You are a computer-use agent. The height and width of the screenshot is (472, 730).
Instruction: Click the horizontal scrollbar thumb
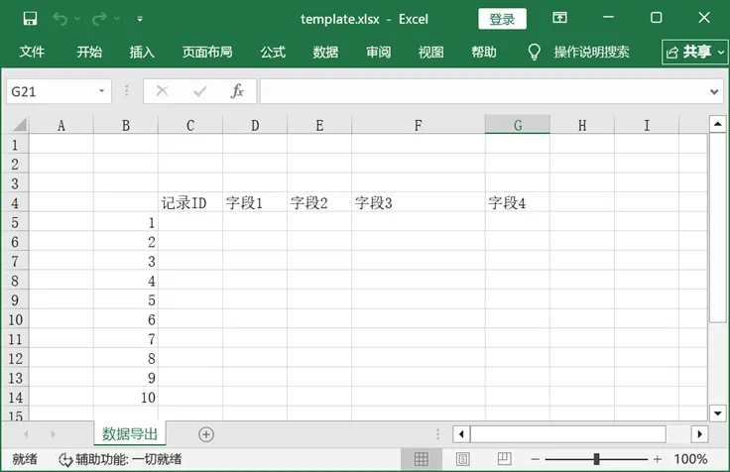pyautogui.click(x=568, y=434)
